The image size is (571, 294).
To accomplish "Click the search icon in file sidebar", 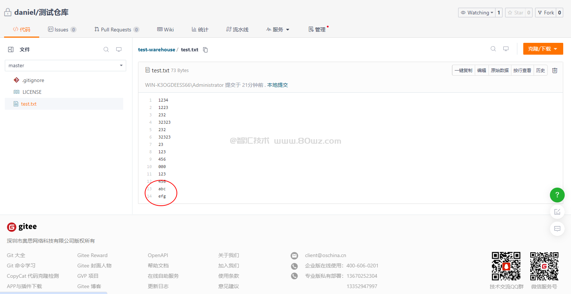I will 106,49.
